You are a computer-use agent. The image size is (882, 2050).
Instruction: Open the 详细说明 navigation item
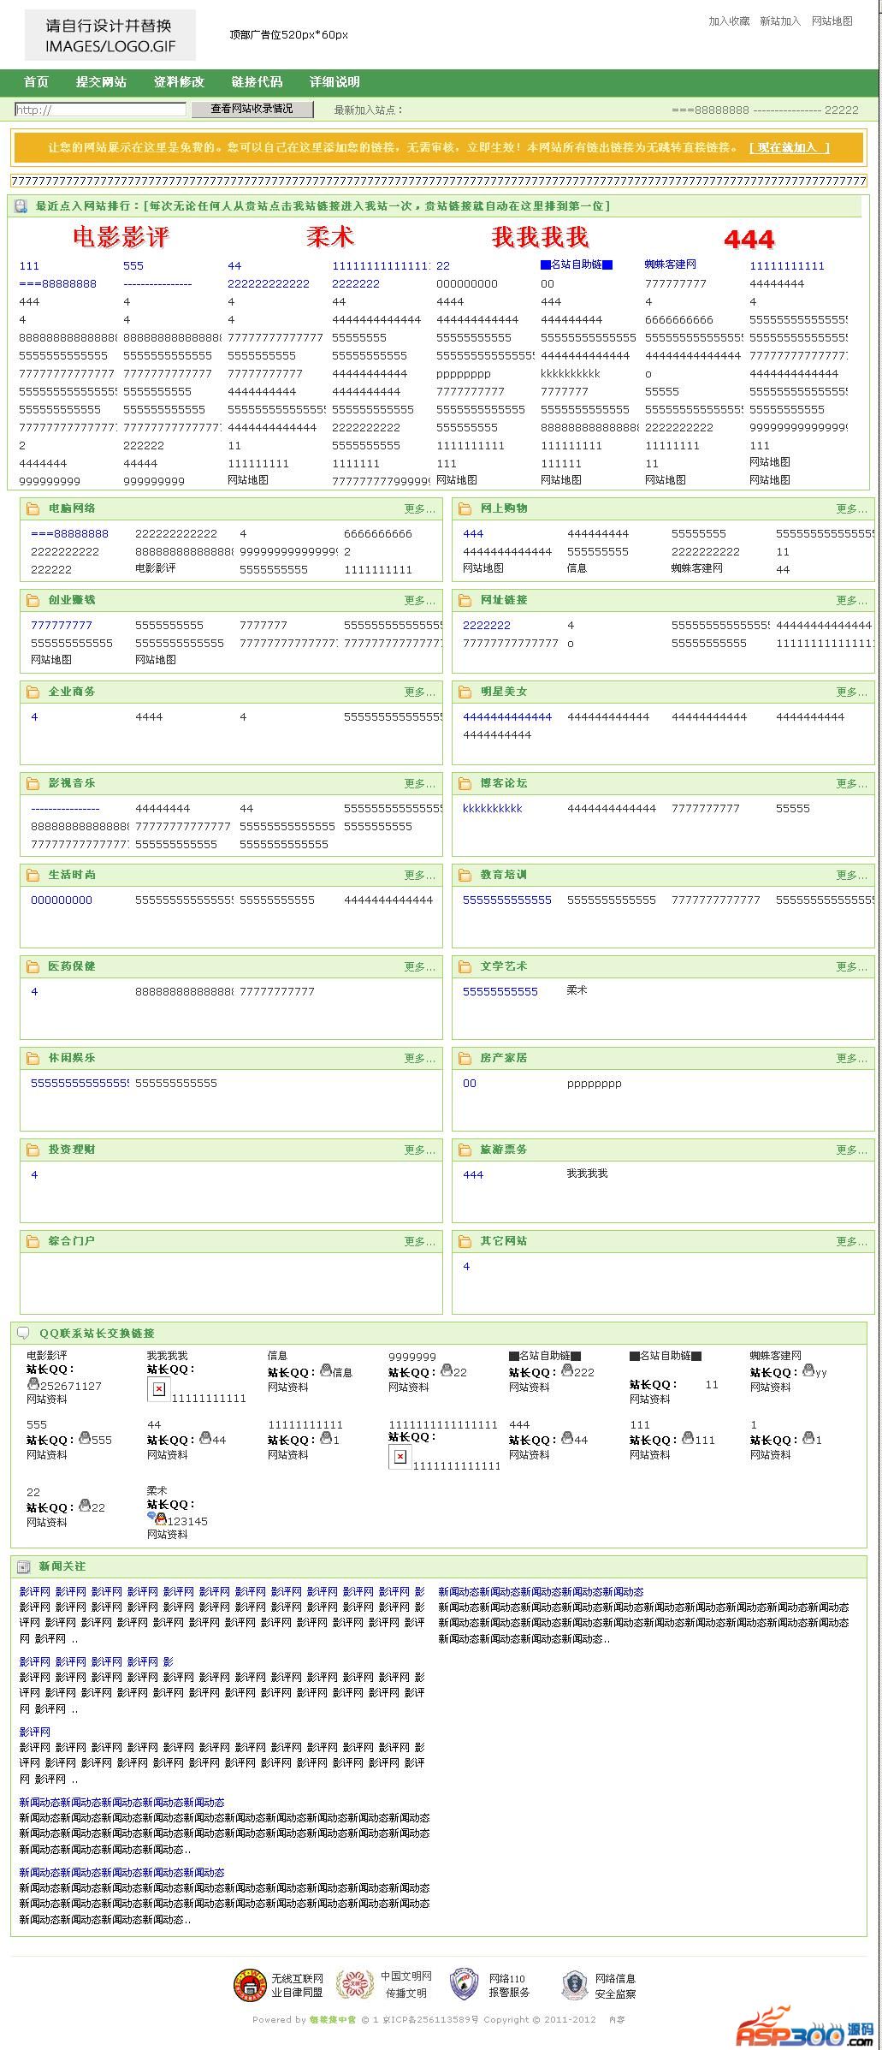[334, 82]
